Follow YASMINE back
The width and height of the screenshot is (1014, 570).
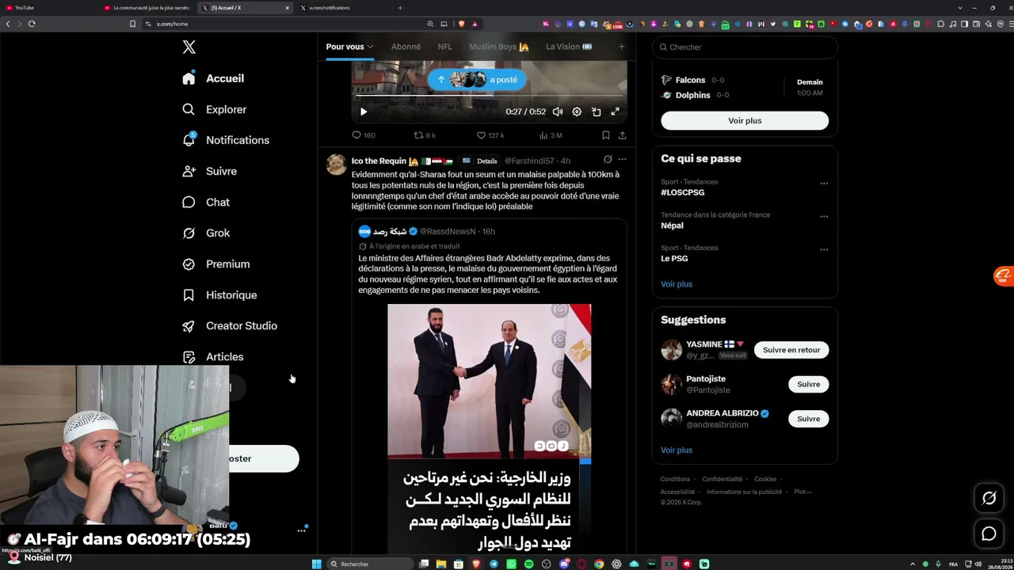pos(791,350)
